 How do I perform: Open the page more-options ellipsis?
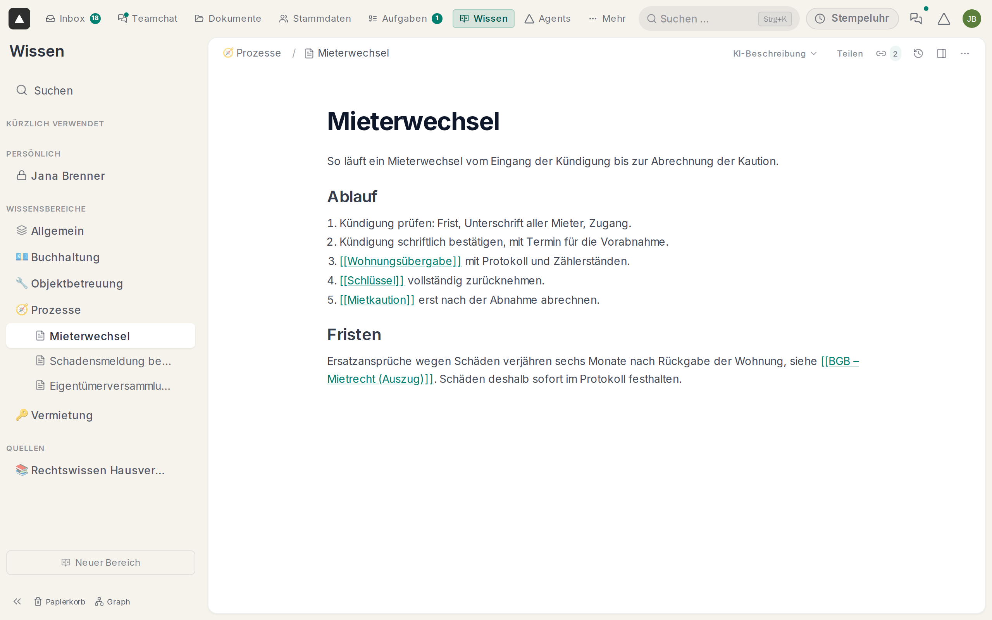coord(964,53)
